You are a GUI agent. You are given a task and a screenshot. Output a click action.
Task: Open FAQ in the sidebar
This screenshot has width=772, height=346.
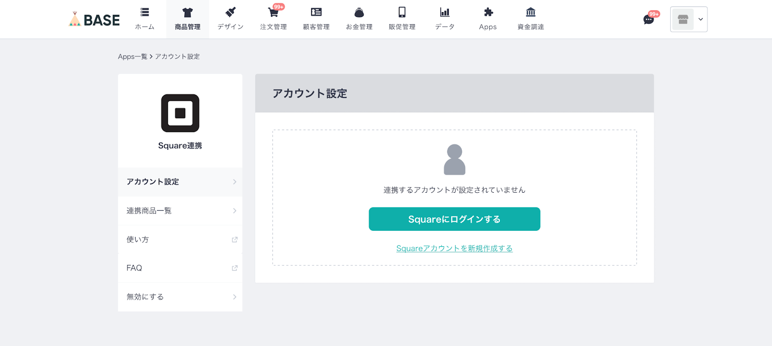point(180,268)
